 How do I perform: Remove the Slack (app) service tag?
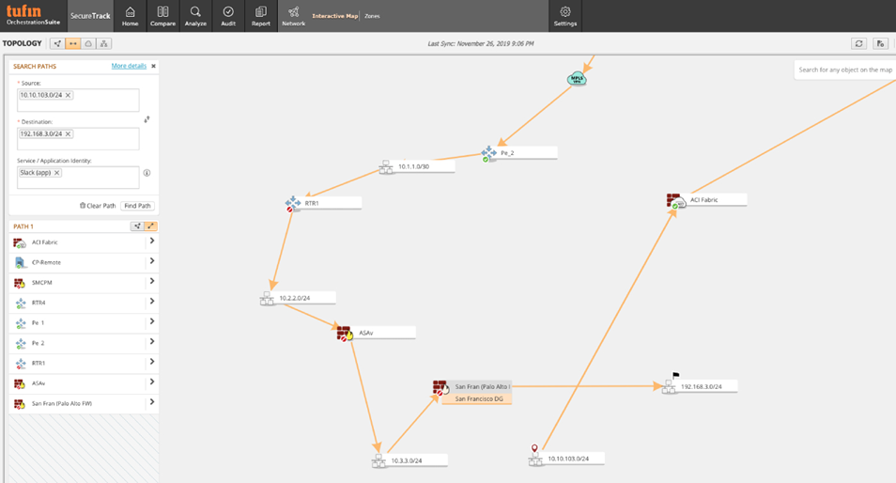57,173
